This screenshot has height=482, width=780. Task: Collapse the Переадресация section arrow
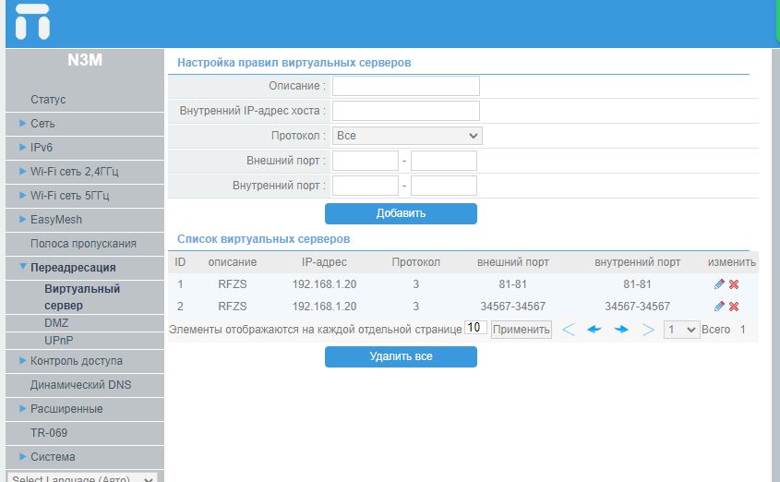click(22, 267)
